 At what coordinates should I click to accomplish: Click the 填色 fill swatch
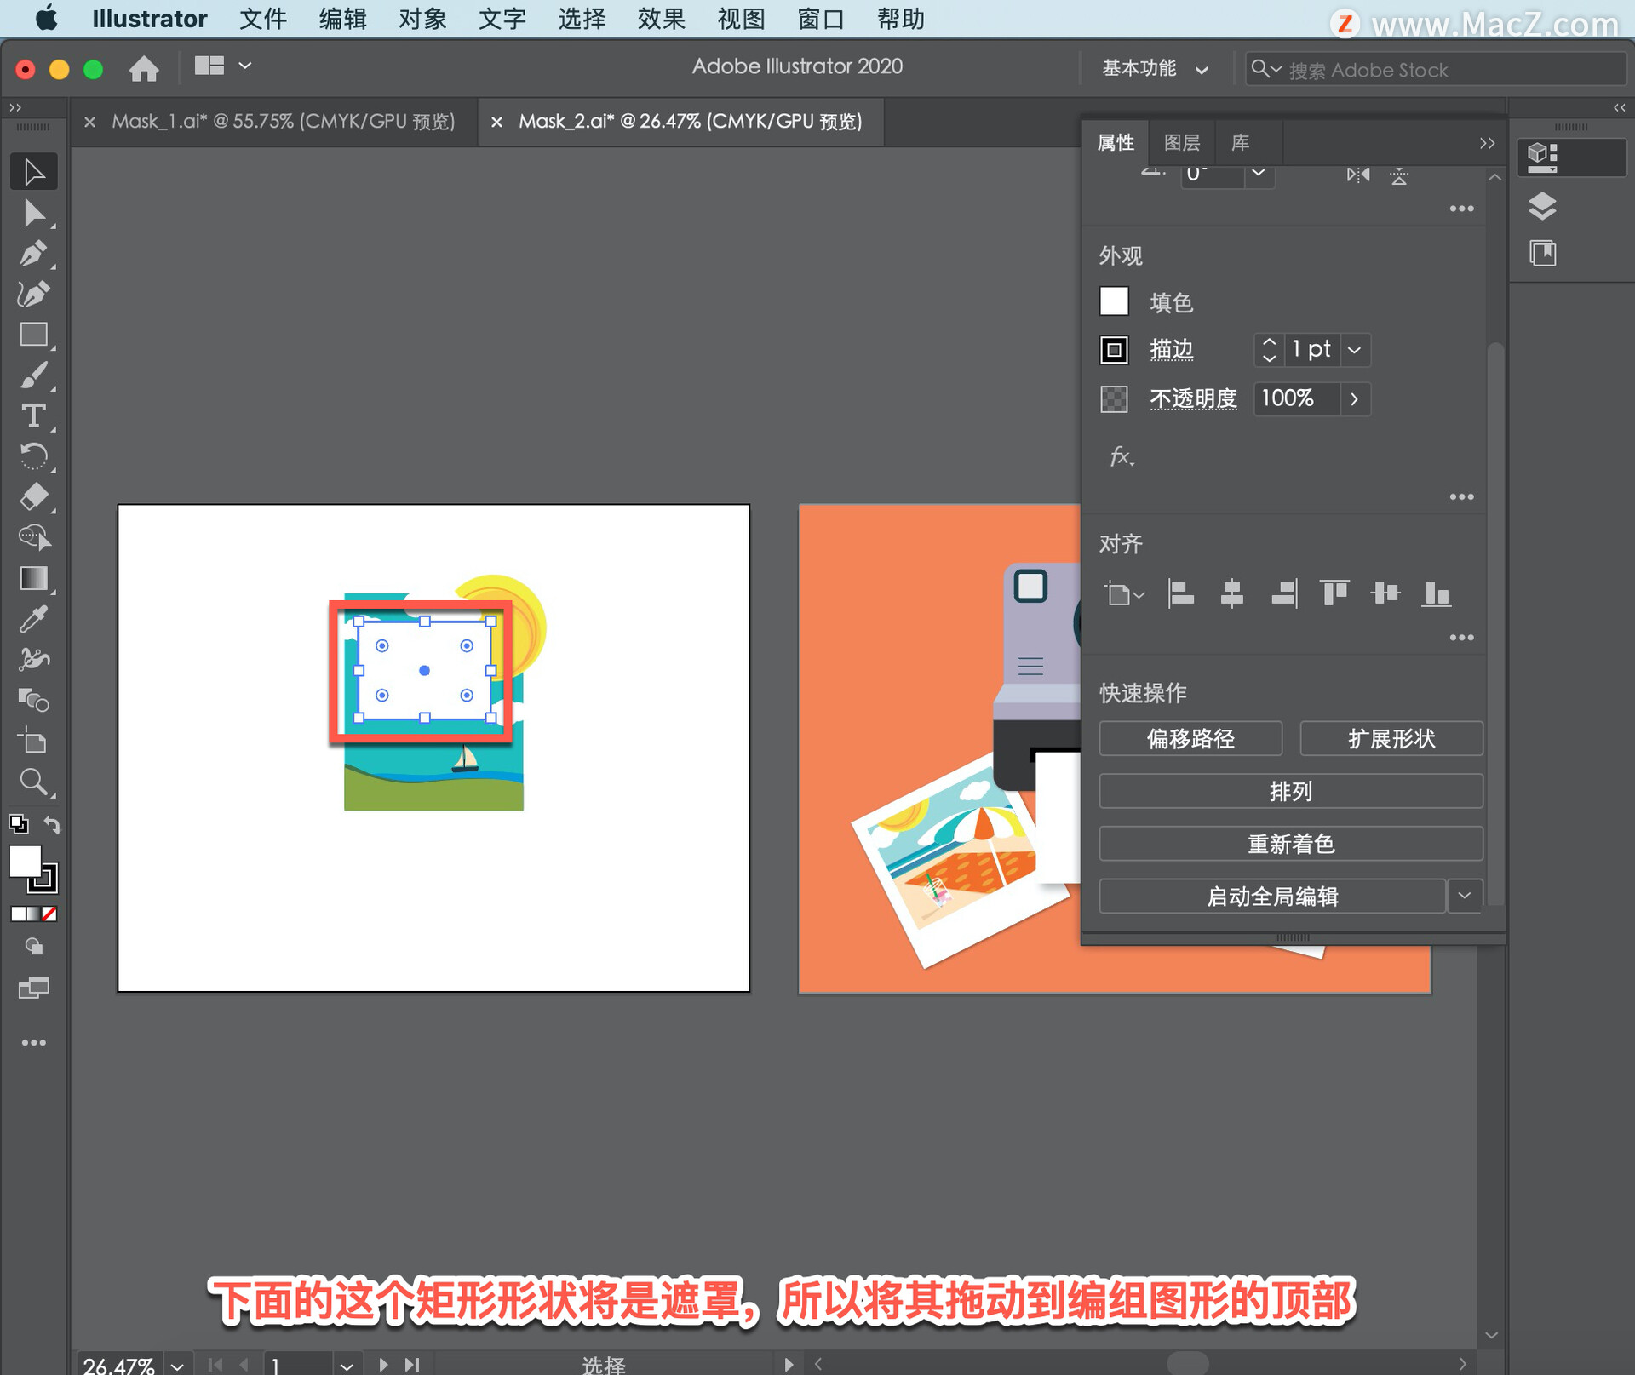coord(1114,301)
